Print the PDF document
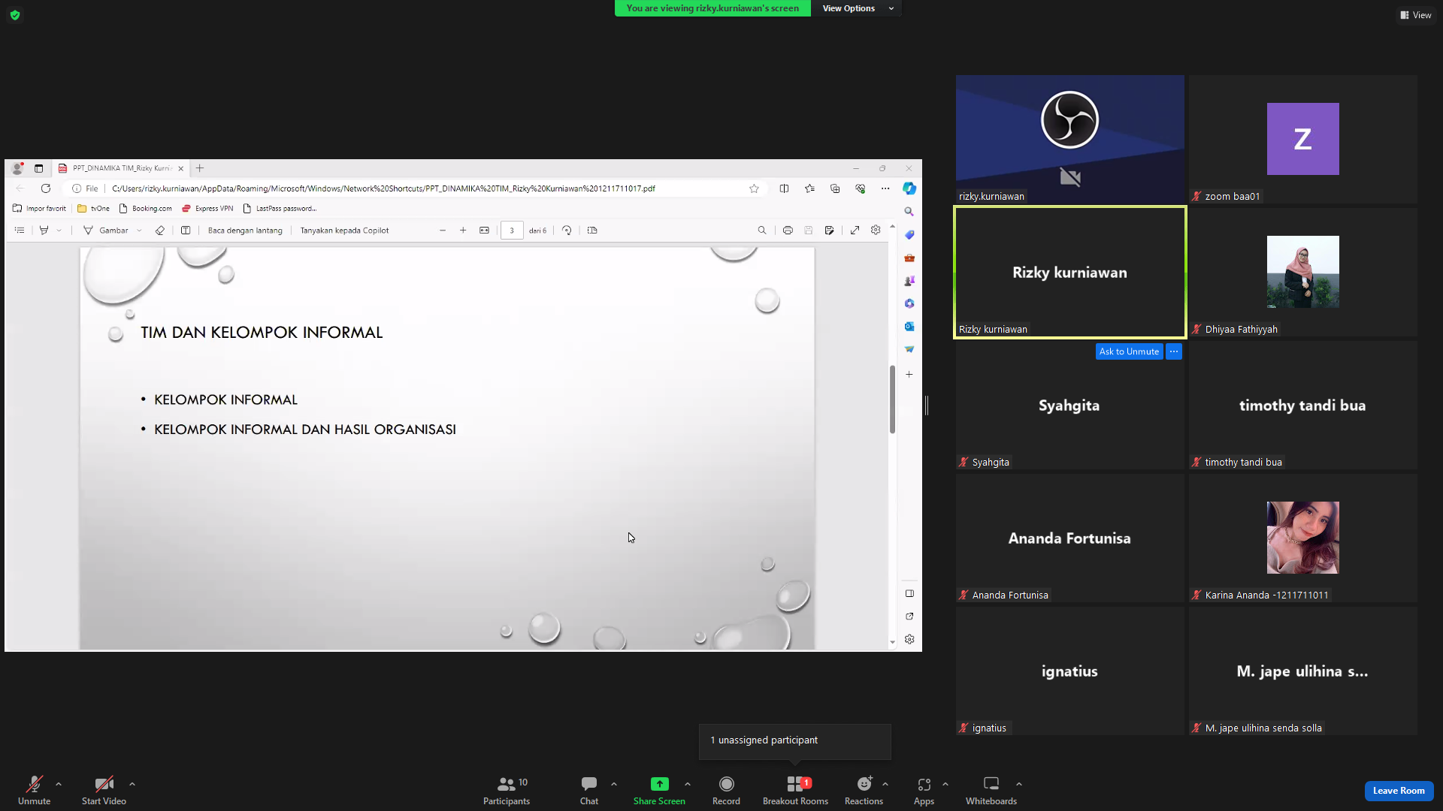Viewport: 1443px width, 811px height. 788,231
